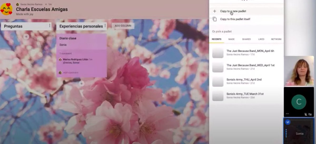This screenshot has width=316, height=144.
Task: Click the ADD COLUMN button
Action: click(x=123, y=26)
